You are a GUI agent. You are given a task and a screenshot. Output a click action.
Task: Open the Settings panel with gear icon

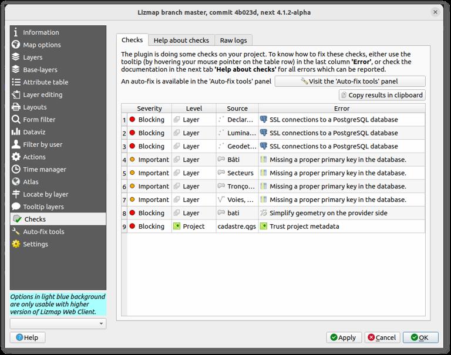pos(35,244)
